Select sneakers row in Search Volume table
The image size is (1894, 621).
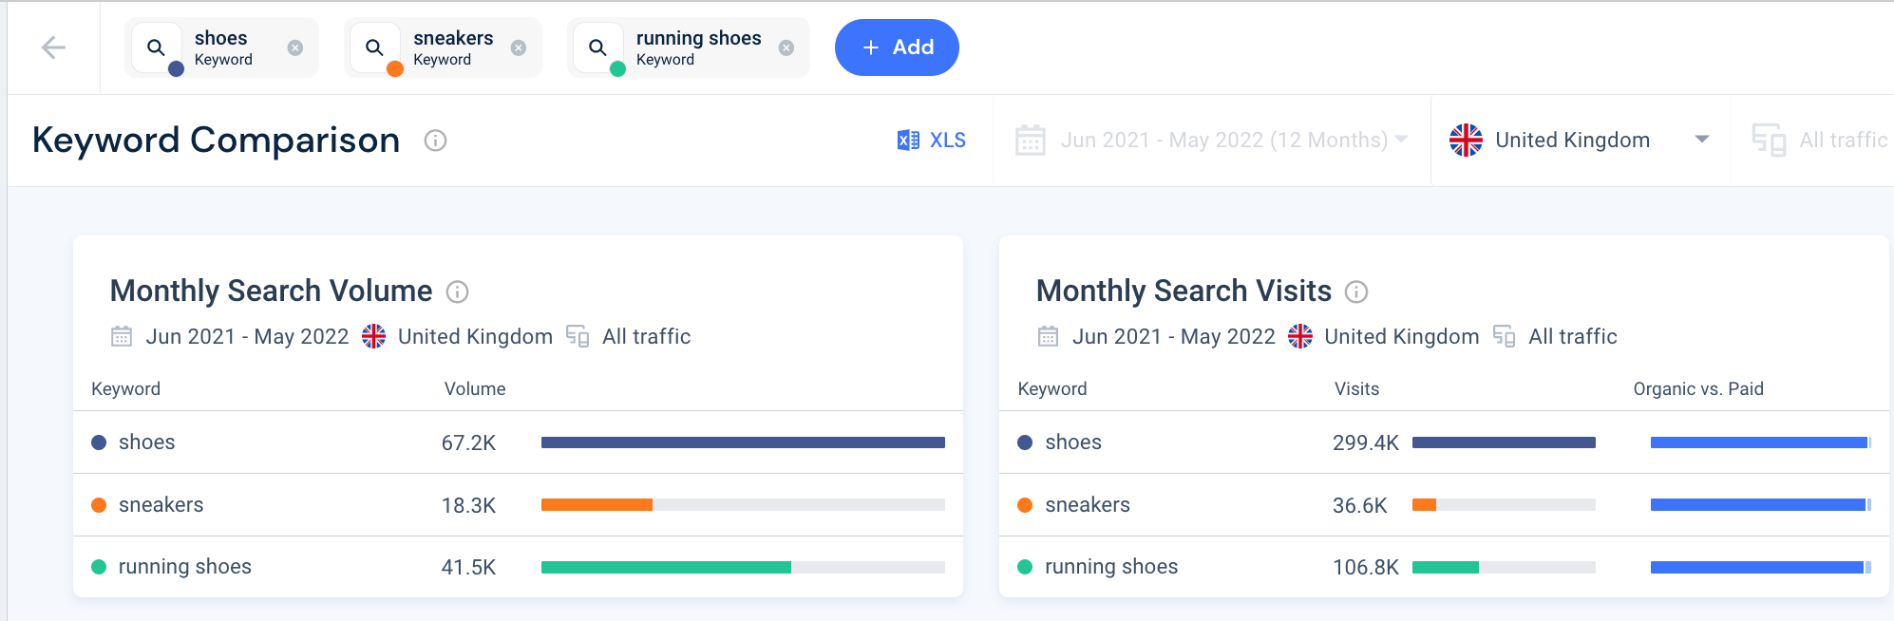click(x=518, y=505)
